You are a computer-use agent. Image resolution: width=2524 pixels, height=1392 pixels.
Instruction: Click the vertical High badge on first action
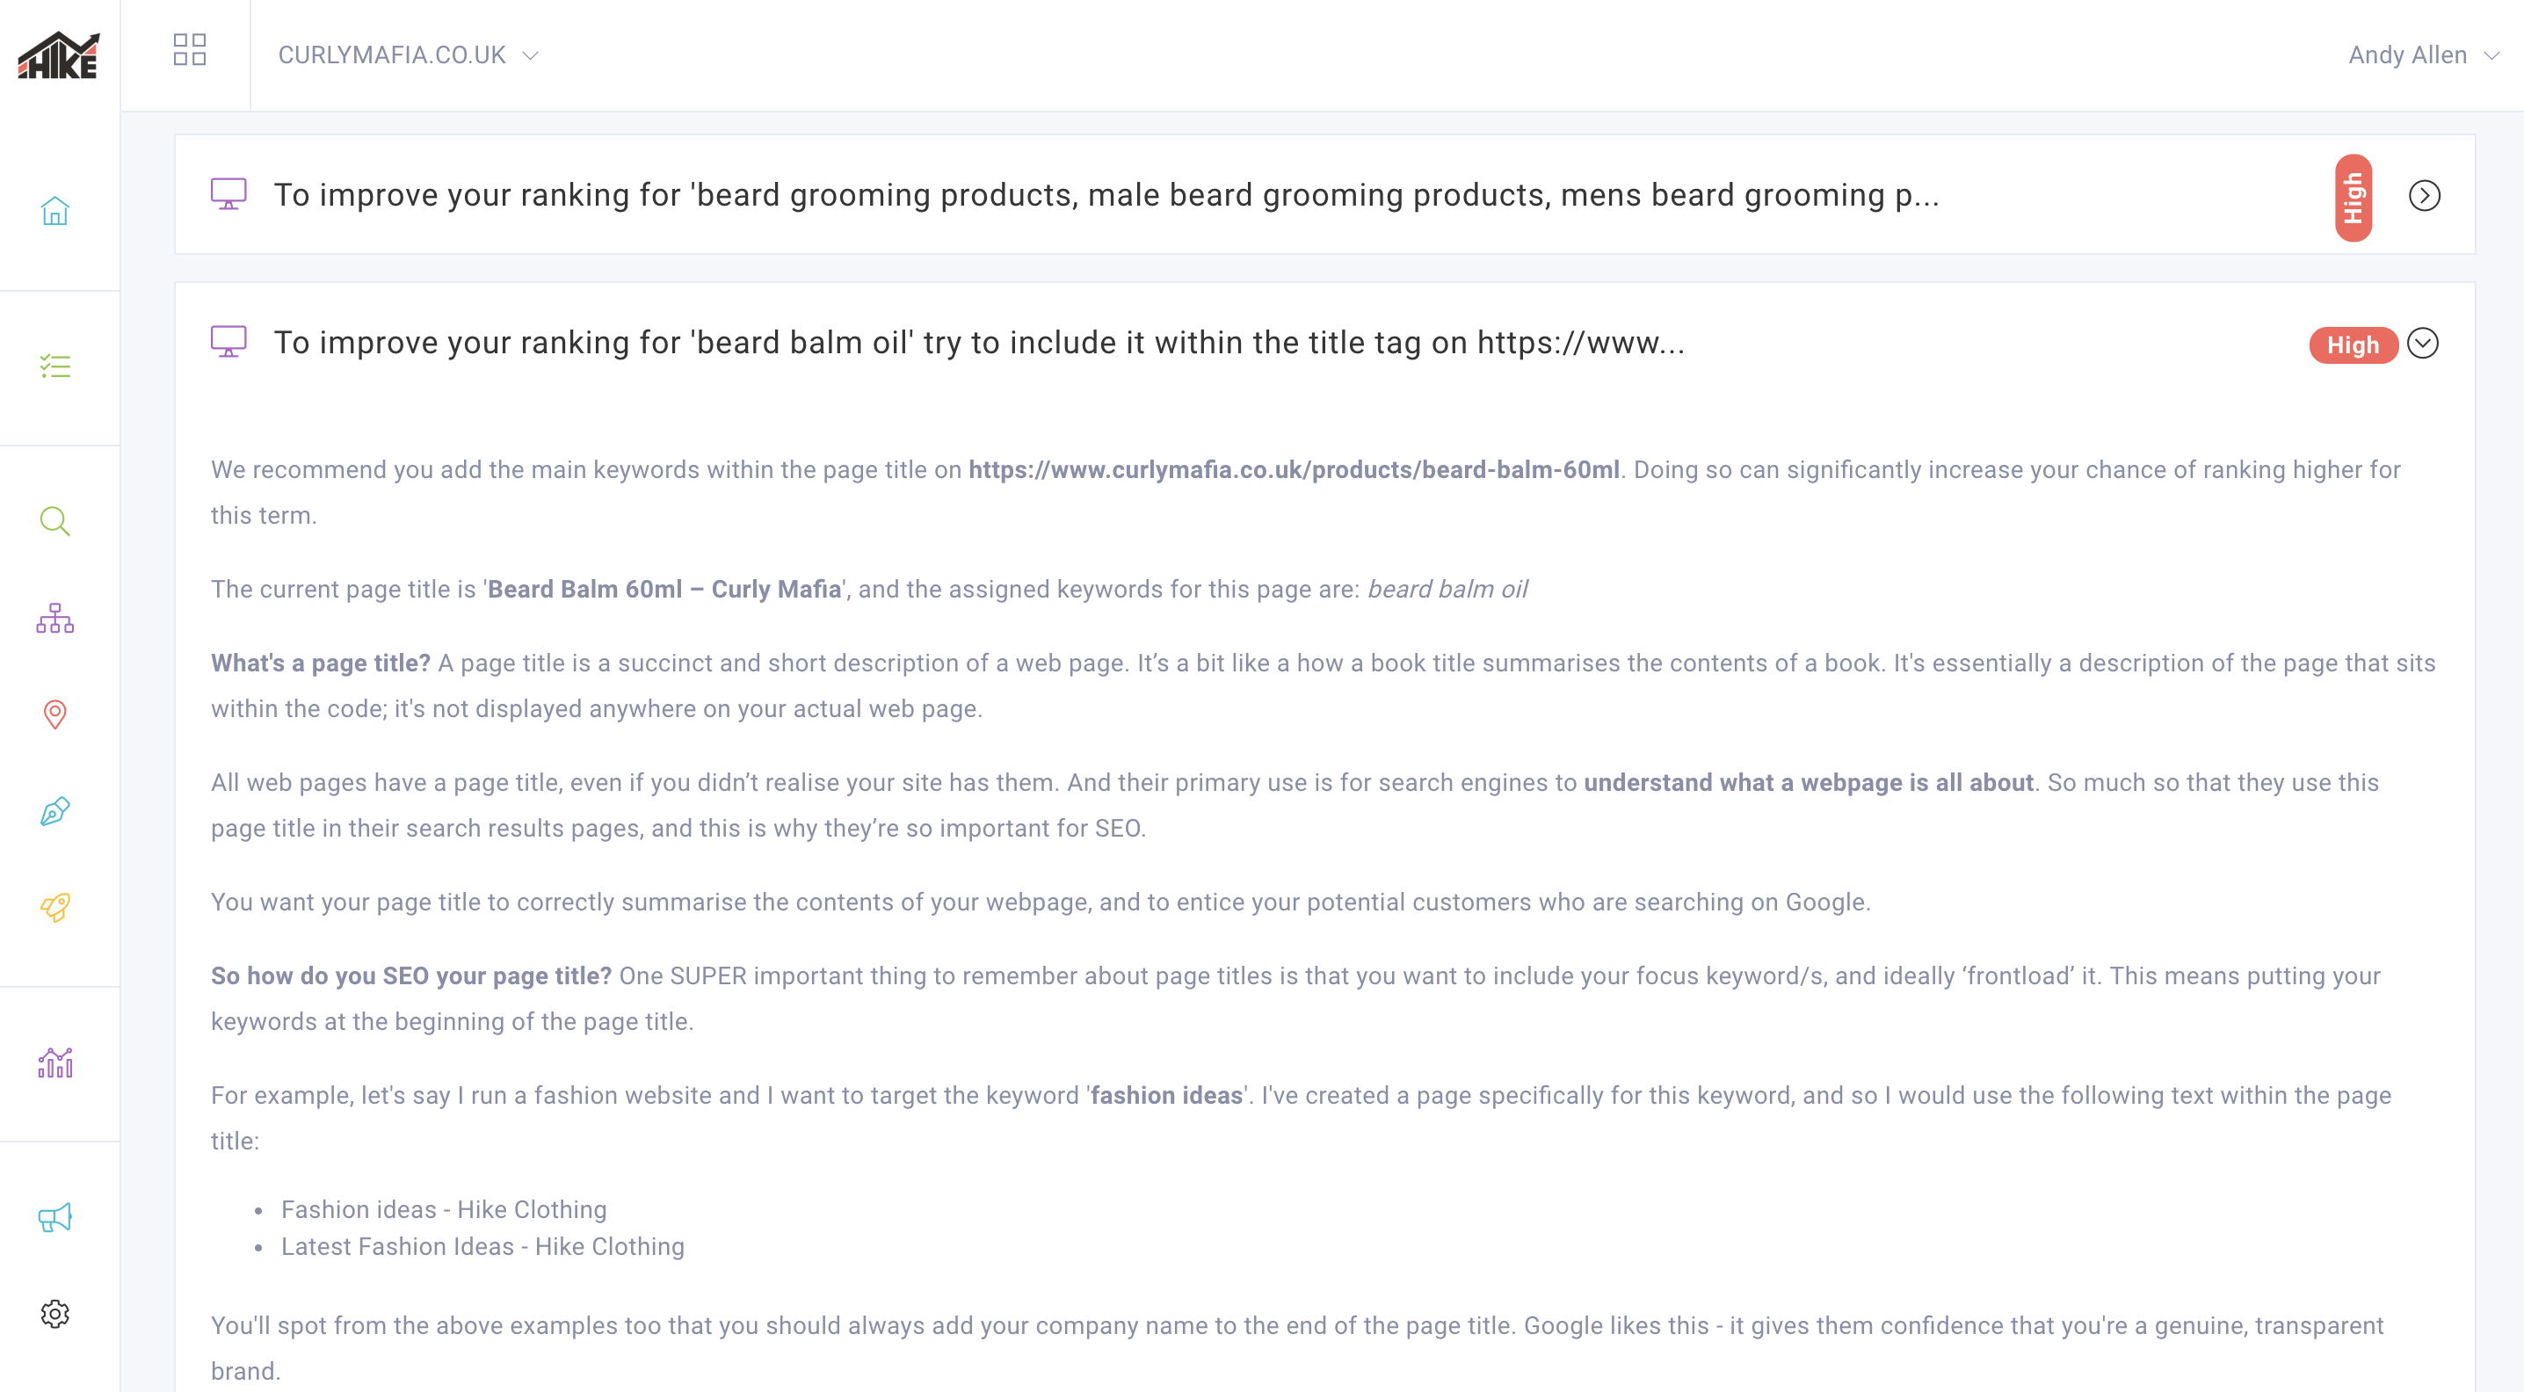tap(2353, 197)
